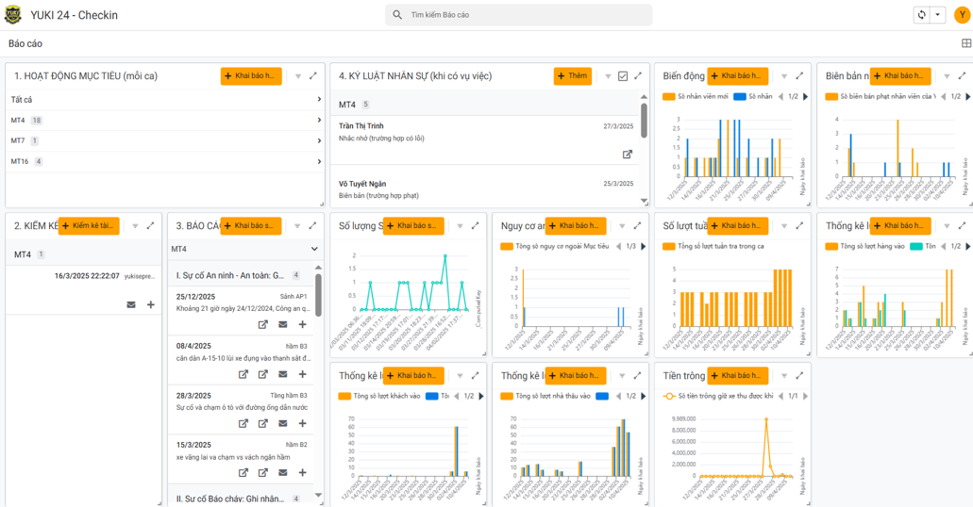Click the 'Thêm' button
The width and height of the screenshot is (973, 507).
coord(572,76)
